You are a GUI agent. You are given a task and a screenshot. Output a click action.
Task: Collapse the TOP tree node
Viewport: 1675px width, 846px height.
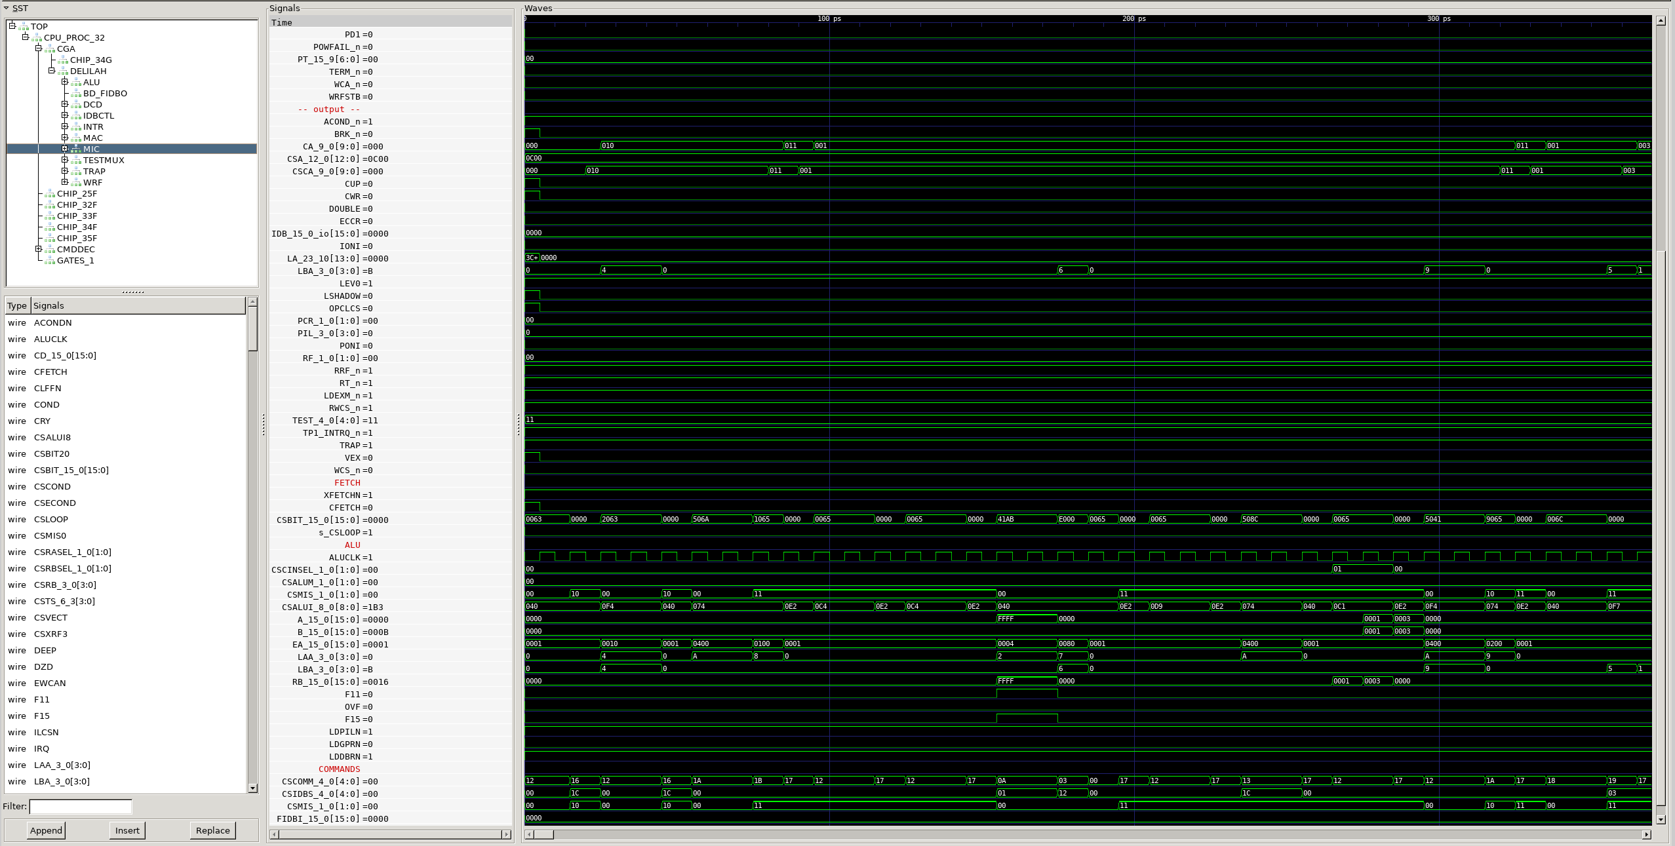12,26
